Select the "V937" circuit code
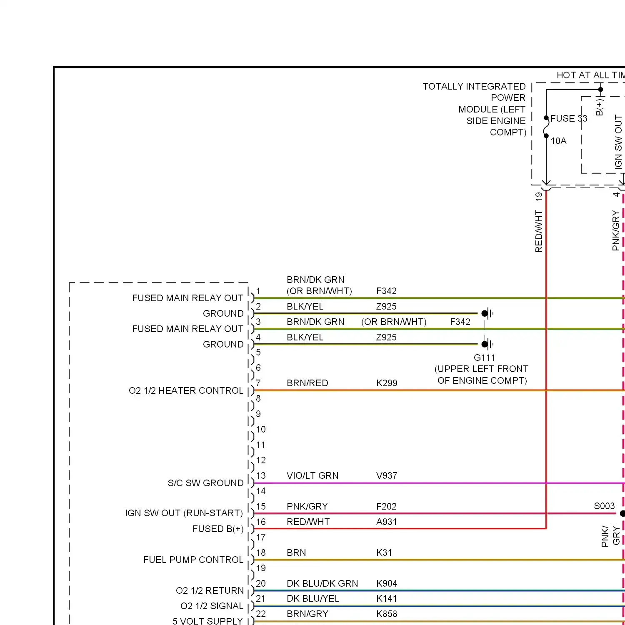 point(387,476)
